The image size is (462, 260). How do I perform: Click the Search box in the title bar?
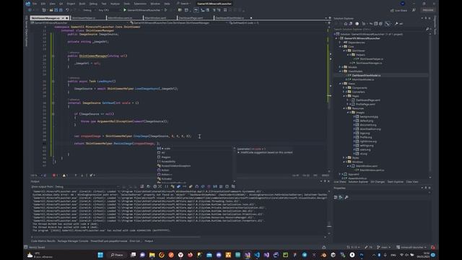click(183, 4)
